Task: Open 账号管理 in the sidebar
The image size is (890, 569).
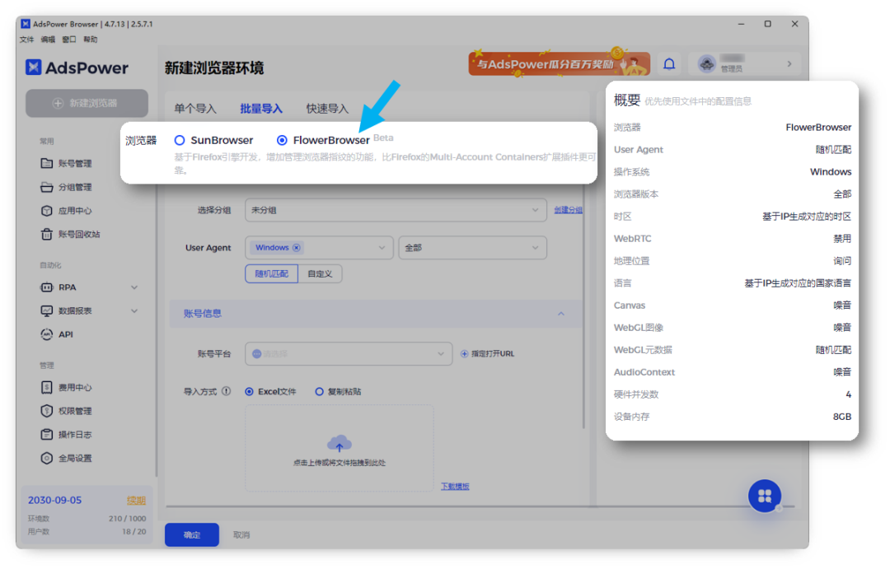Action: coord(67,163)
